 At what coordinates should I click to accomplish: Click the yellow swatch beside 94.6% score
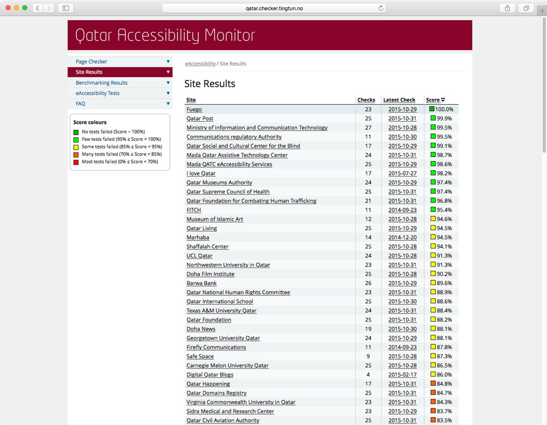pyautogui.click(x=433, y=218)
